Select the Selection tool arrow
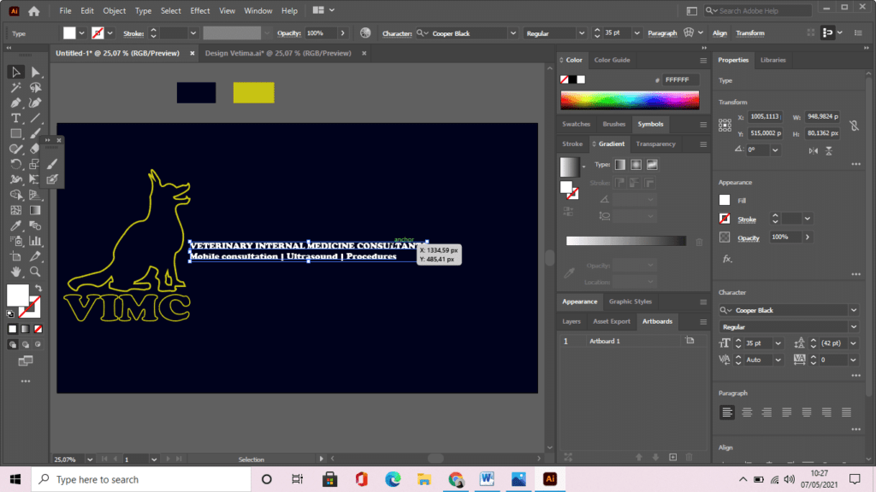Screen dimensions: 876x492 pyautogui.click(x=15, y=72)
